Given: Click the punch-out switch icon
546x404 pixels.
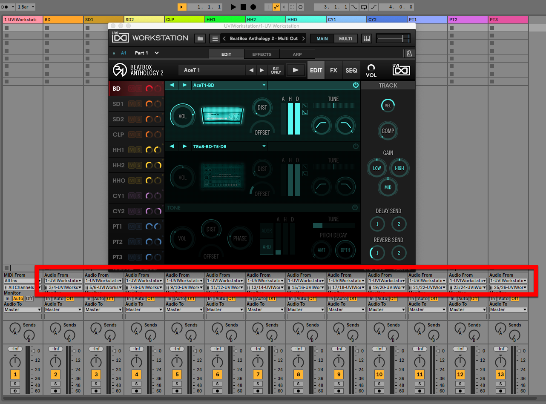Looking at the screenshot, I should click(374, 7).
